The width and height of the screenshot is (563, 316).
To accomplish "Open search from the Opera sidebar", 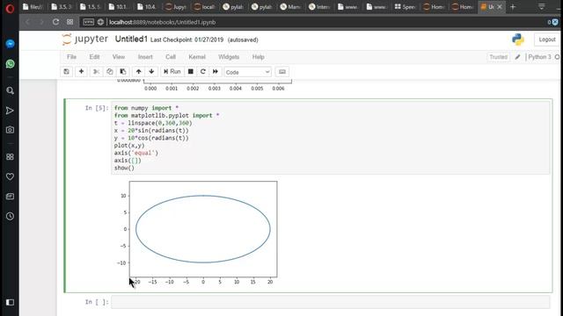I will (x=10, y=90).
